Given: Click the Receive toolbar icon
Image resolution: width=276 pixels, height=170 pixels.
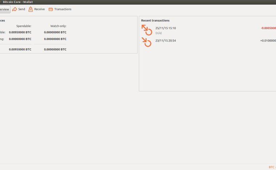Looking at the screenshot, I should pyautogui.click(x=31, y=9).
